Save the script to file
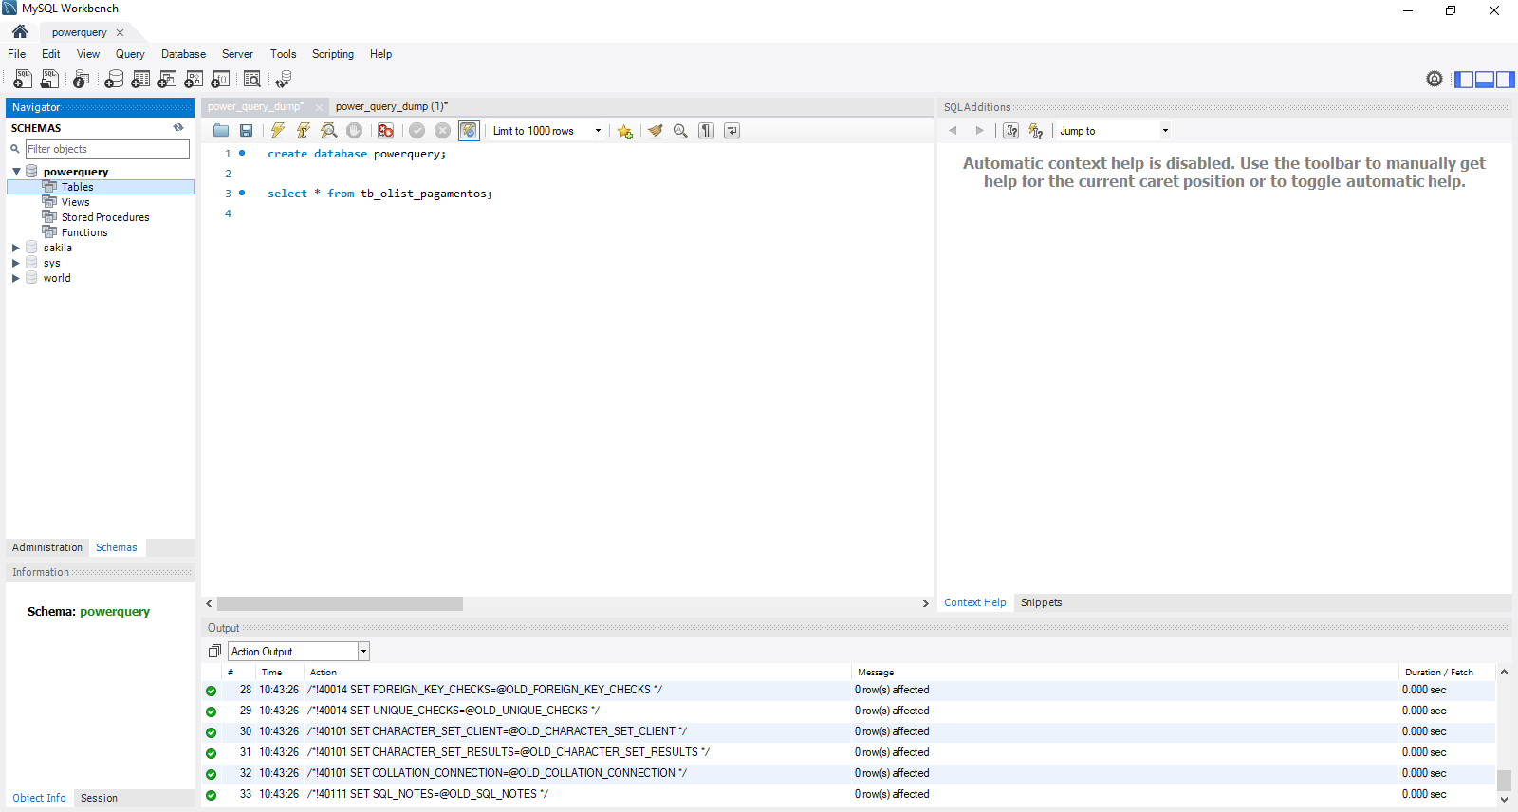The width and height of the screenshot is (1518, 812). [247, 131]
